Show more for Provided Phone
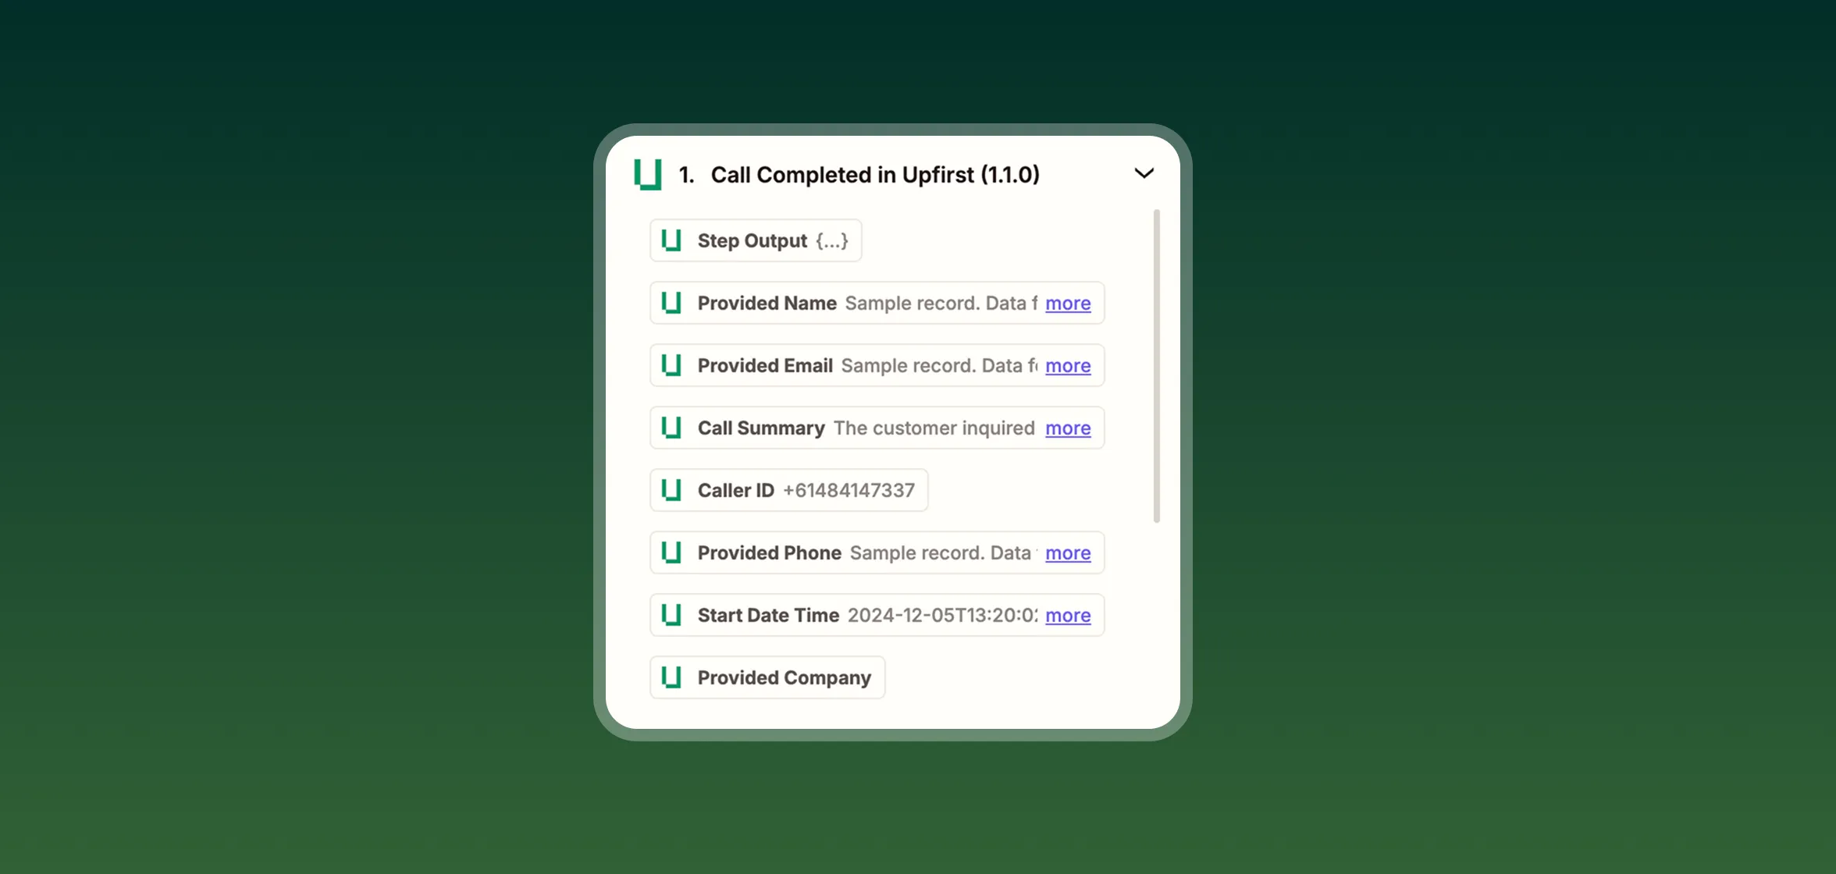Image resolution: width=1836 pixels, height=874 pixels. coord(1068,552)
